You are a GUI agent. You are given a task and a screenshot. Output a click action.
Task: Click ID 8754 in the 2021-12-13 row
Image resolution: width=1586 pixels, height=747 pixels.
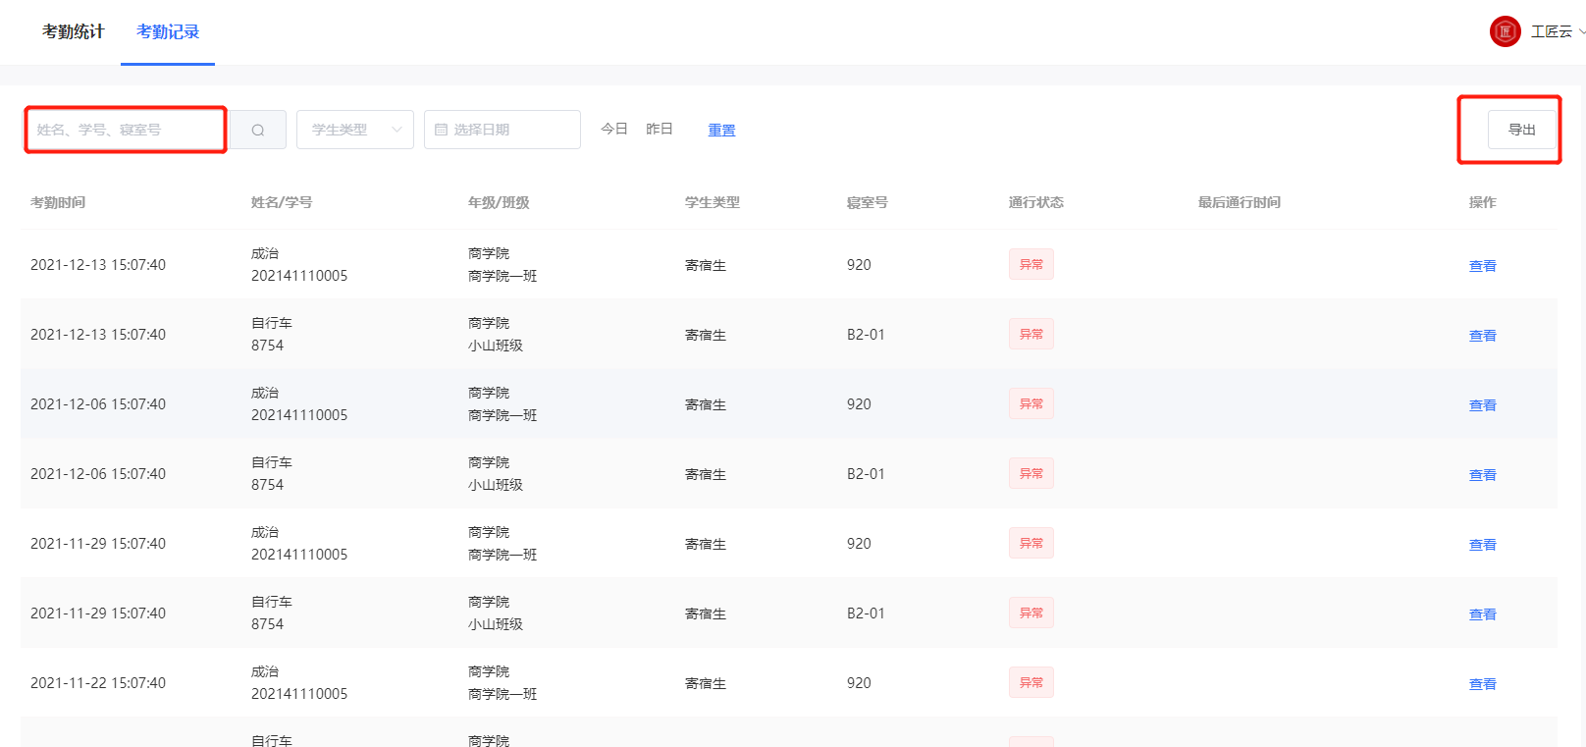[267, 346]
